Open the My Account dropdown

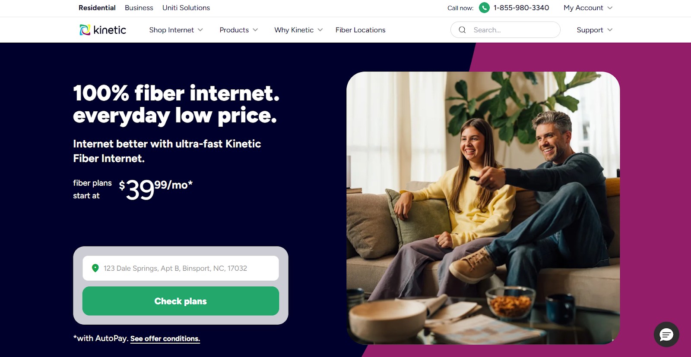click(x=588, y=8)
